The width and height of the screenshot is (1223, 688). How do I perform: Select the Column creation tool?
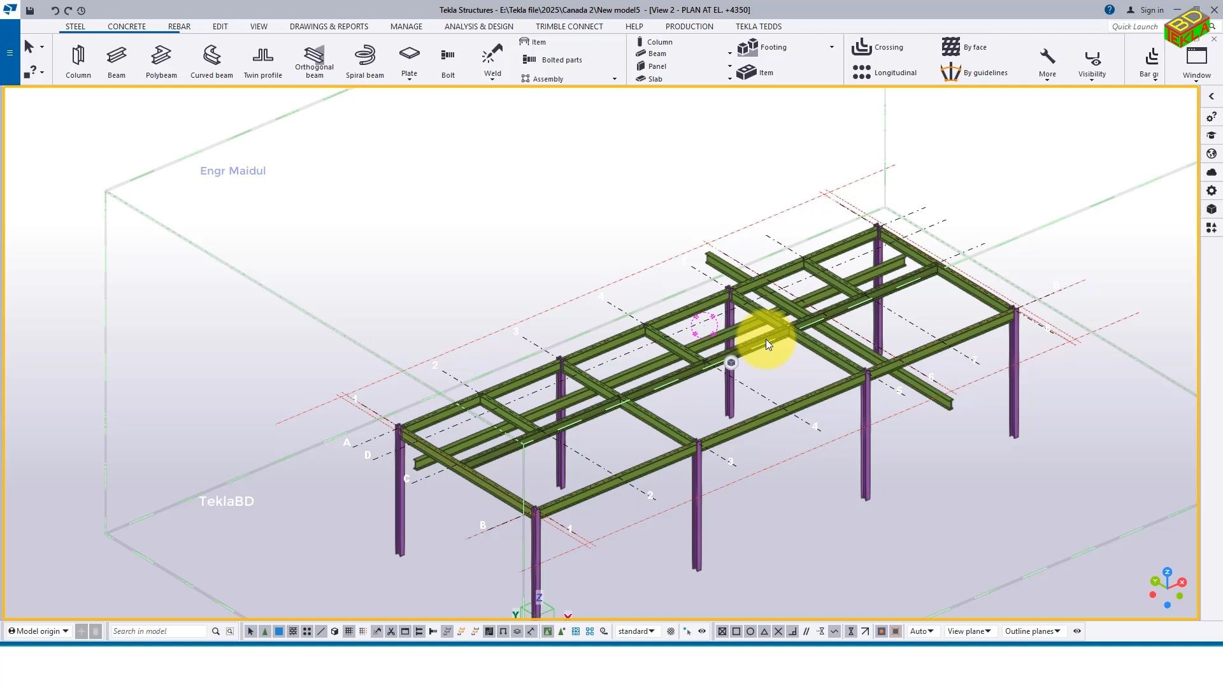click(78, 61)
